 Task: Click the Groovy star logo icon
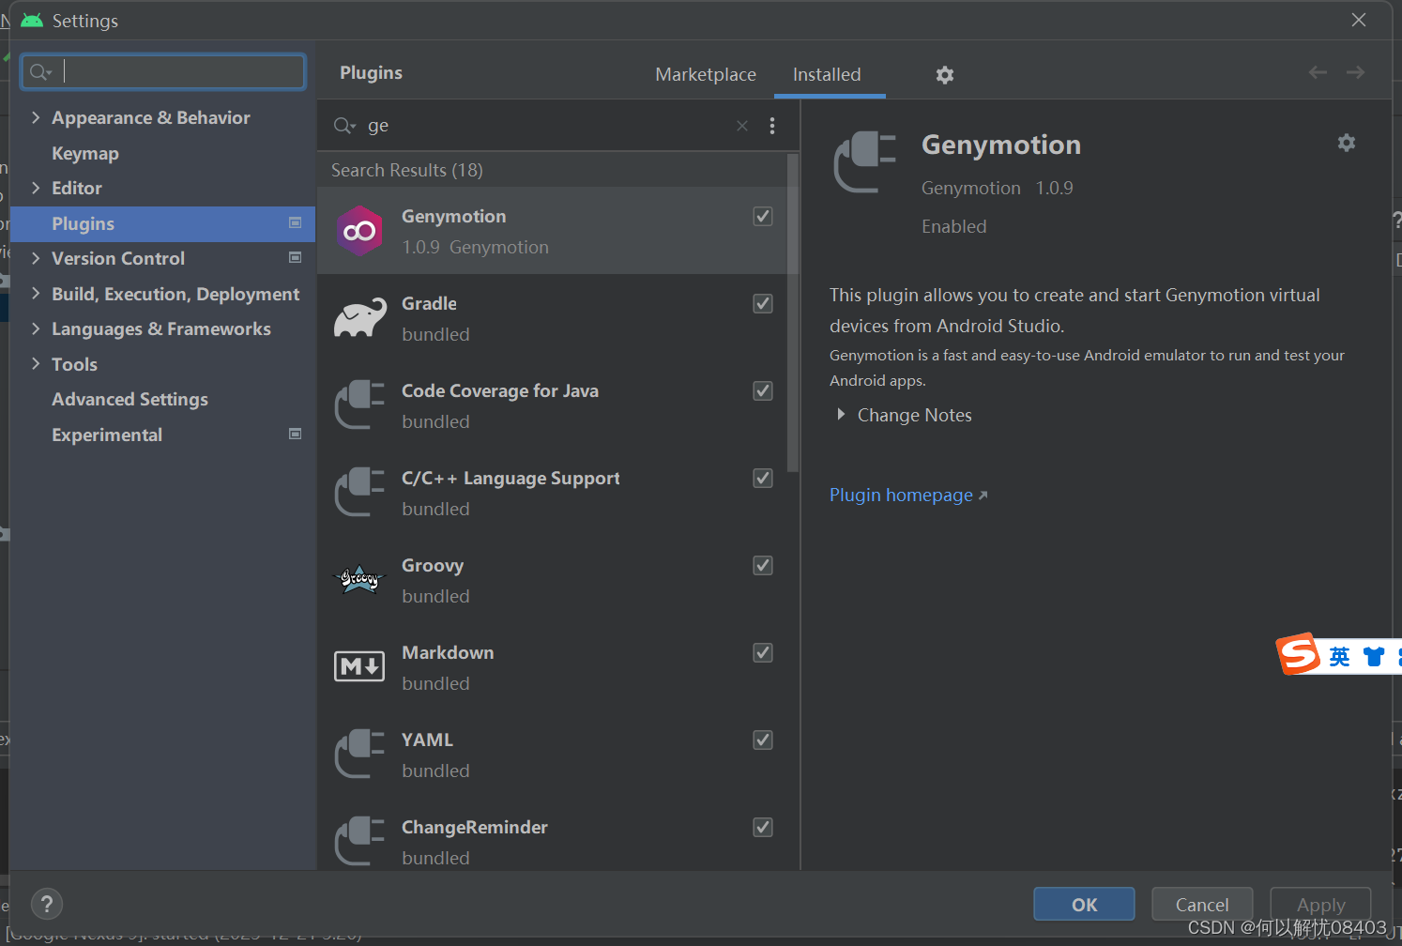(x=359, y=580)
